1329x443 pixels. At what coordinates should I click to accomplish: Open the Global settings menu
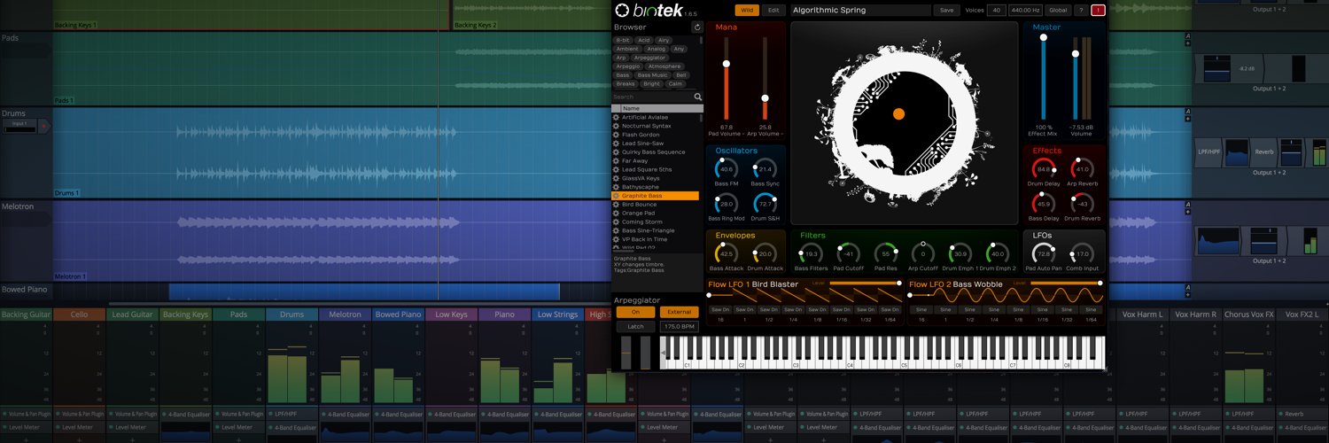[1058, 11]
